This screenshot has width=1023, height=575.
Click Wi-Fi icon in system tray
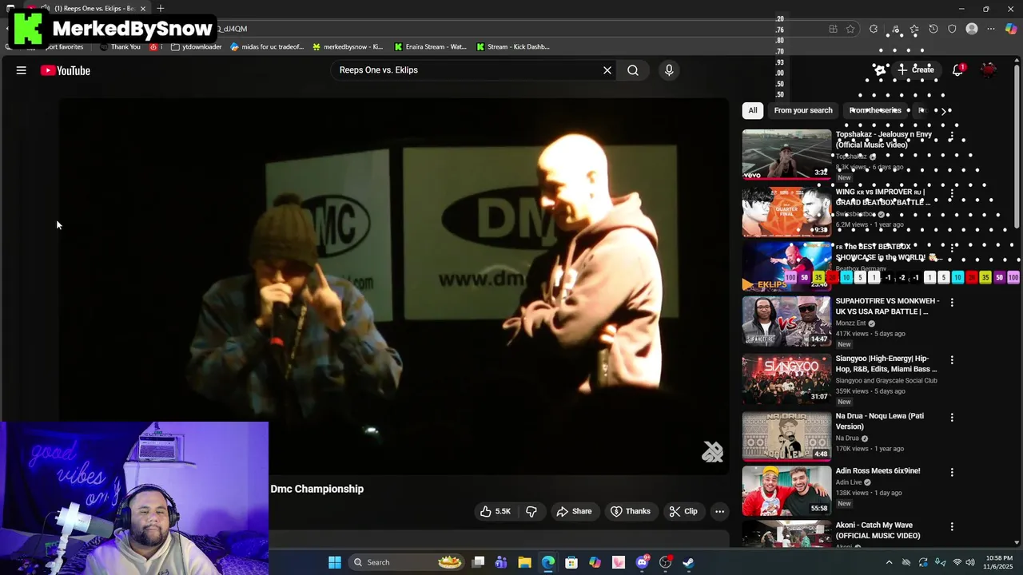(957, 562)
